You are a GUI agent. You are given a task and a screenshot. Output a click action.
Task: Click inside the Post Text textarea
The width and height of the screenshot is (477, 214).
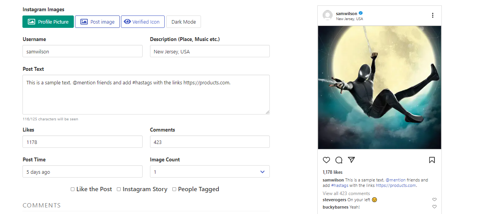click(146, 94)
